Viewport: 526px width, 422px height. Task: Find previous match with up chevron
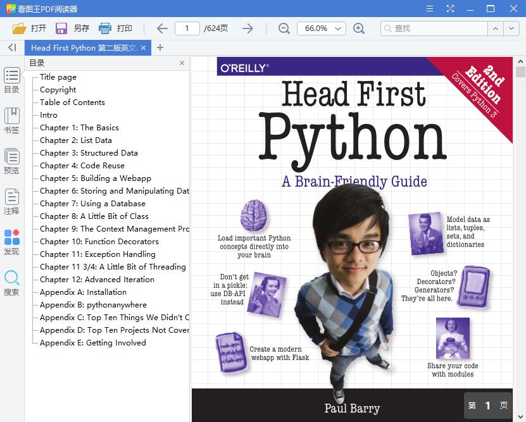coord(496,28)
